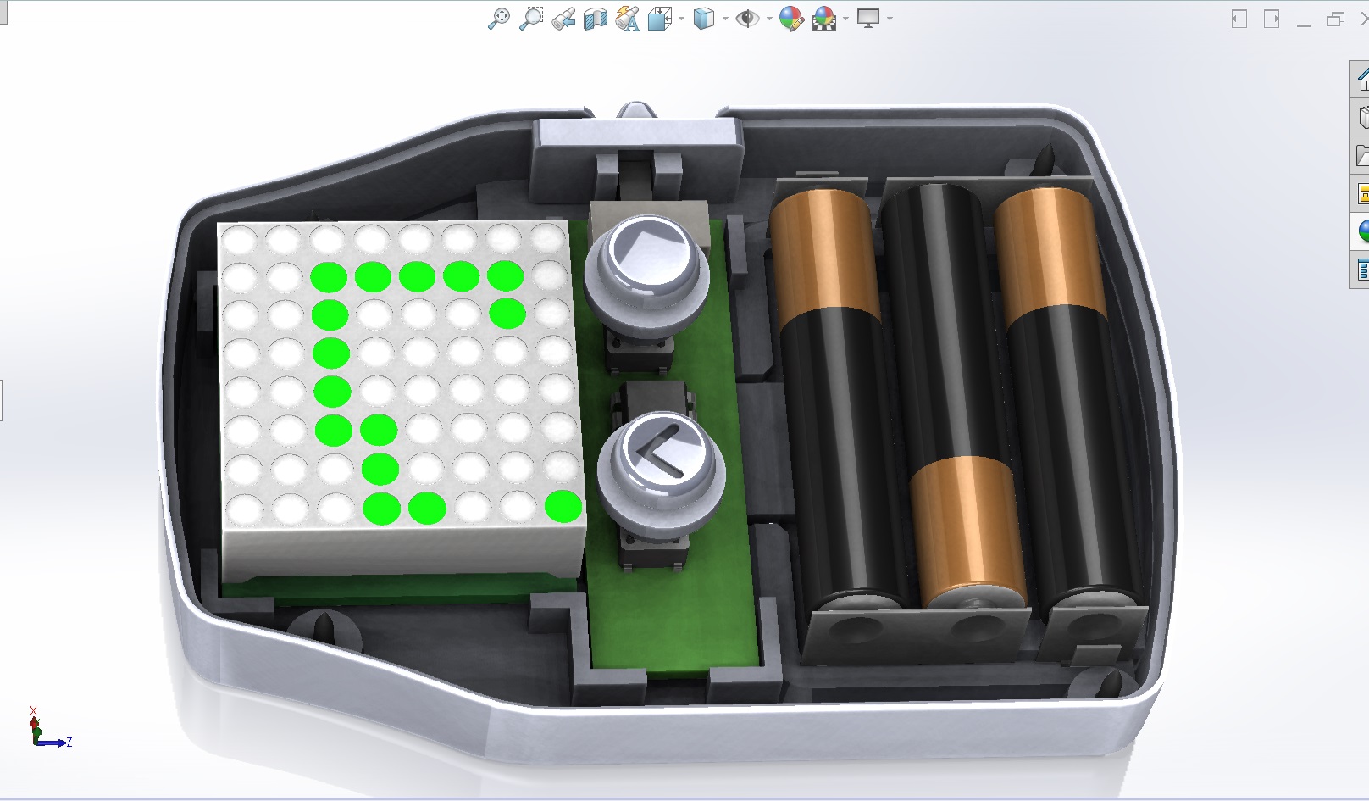1369x801 pixels.
Task: Click the View Settings monitor icon
Action: pyautogui.click(x=868, y=19)
